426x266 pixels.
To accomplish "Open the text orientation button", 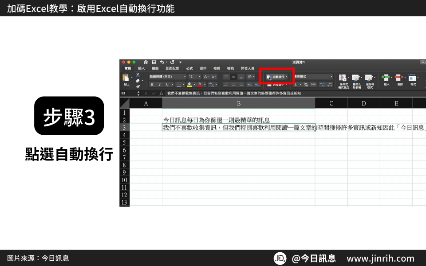I will point(250,77).
